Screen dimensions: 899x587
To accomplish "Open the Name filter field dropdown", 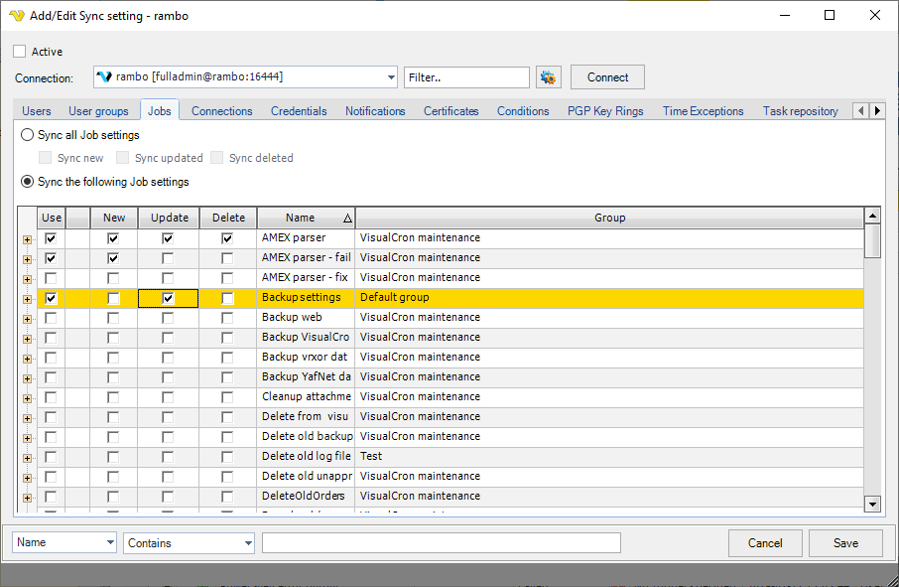I will pyautogui.click(x=109, y=543).
